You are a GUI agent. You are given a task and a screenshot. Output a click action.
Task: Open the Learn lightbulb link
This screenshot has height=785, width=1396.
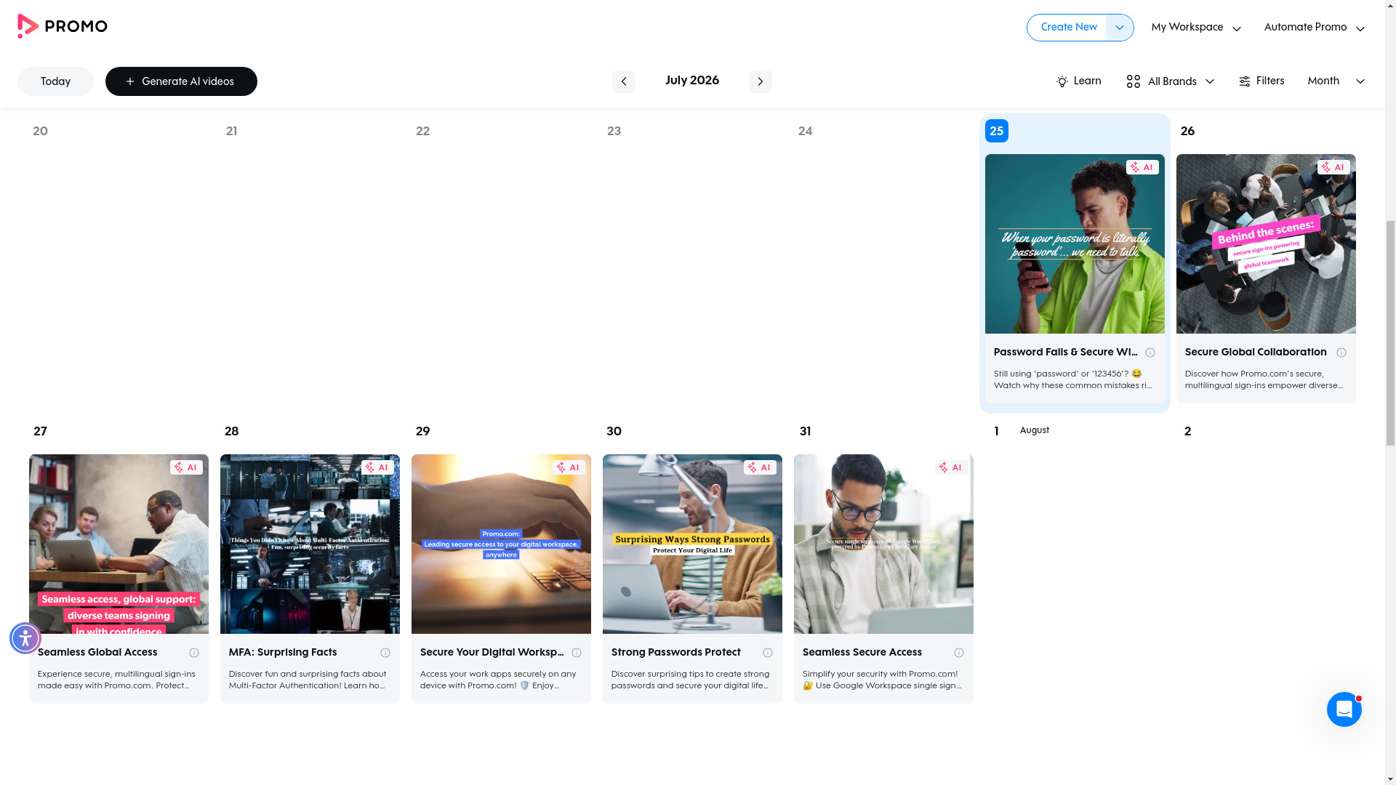pos(1078,81)
